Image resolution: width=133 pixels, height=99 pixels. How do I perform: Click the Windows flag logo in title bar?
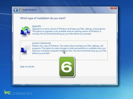click(20, 10)
